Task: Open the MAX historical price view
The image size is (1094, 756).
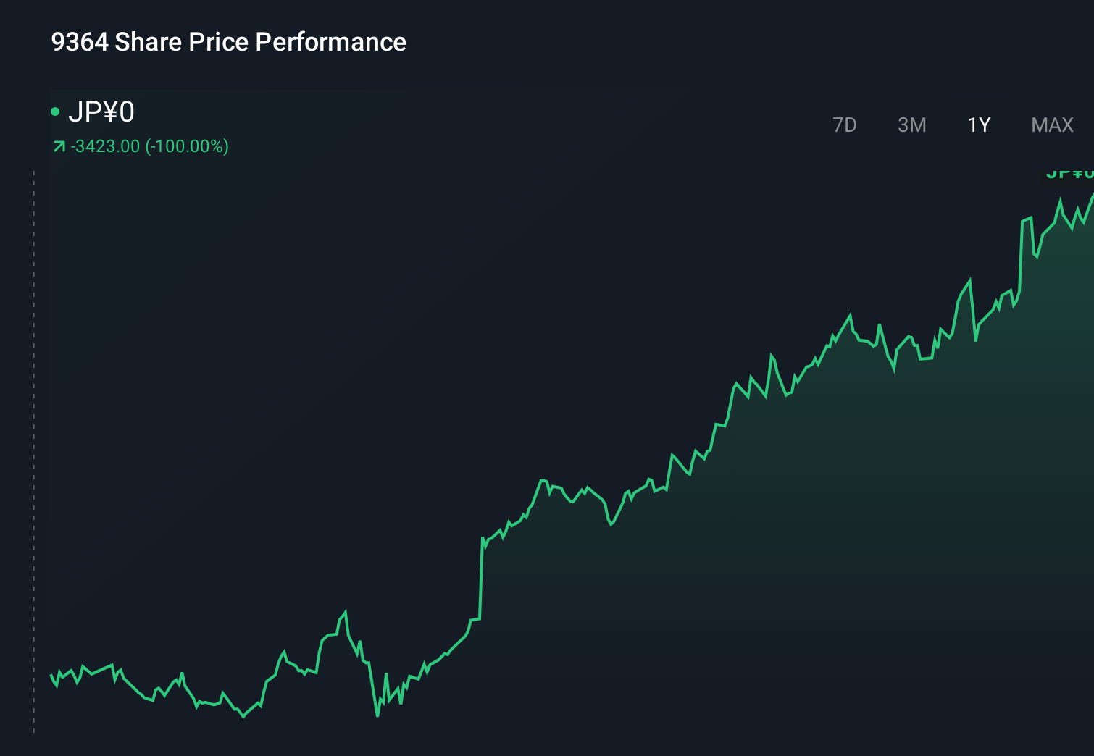Action: (1051, 125)
